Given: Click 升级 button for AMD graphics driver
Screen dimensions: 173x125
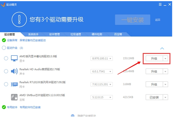Looking at the screenshot, I should click(x=154, y=58).
